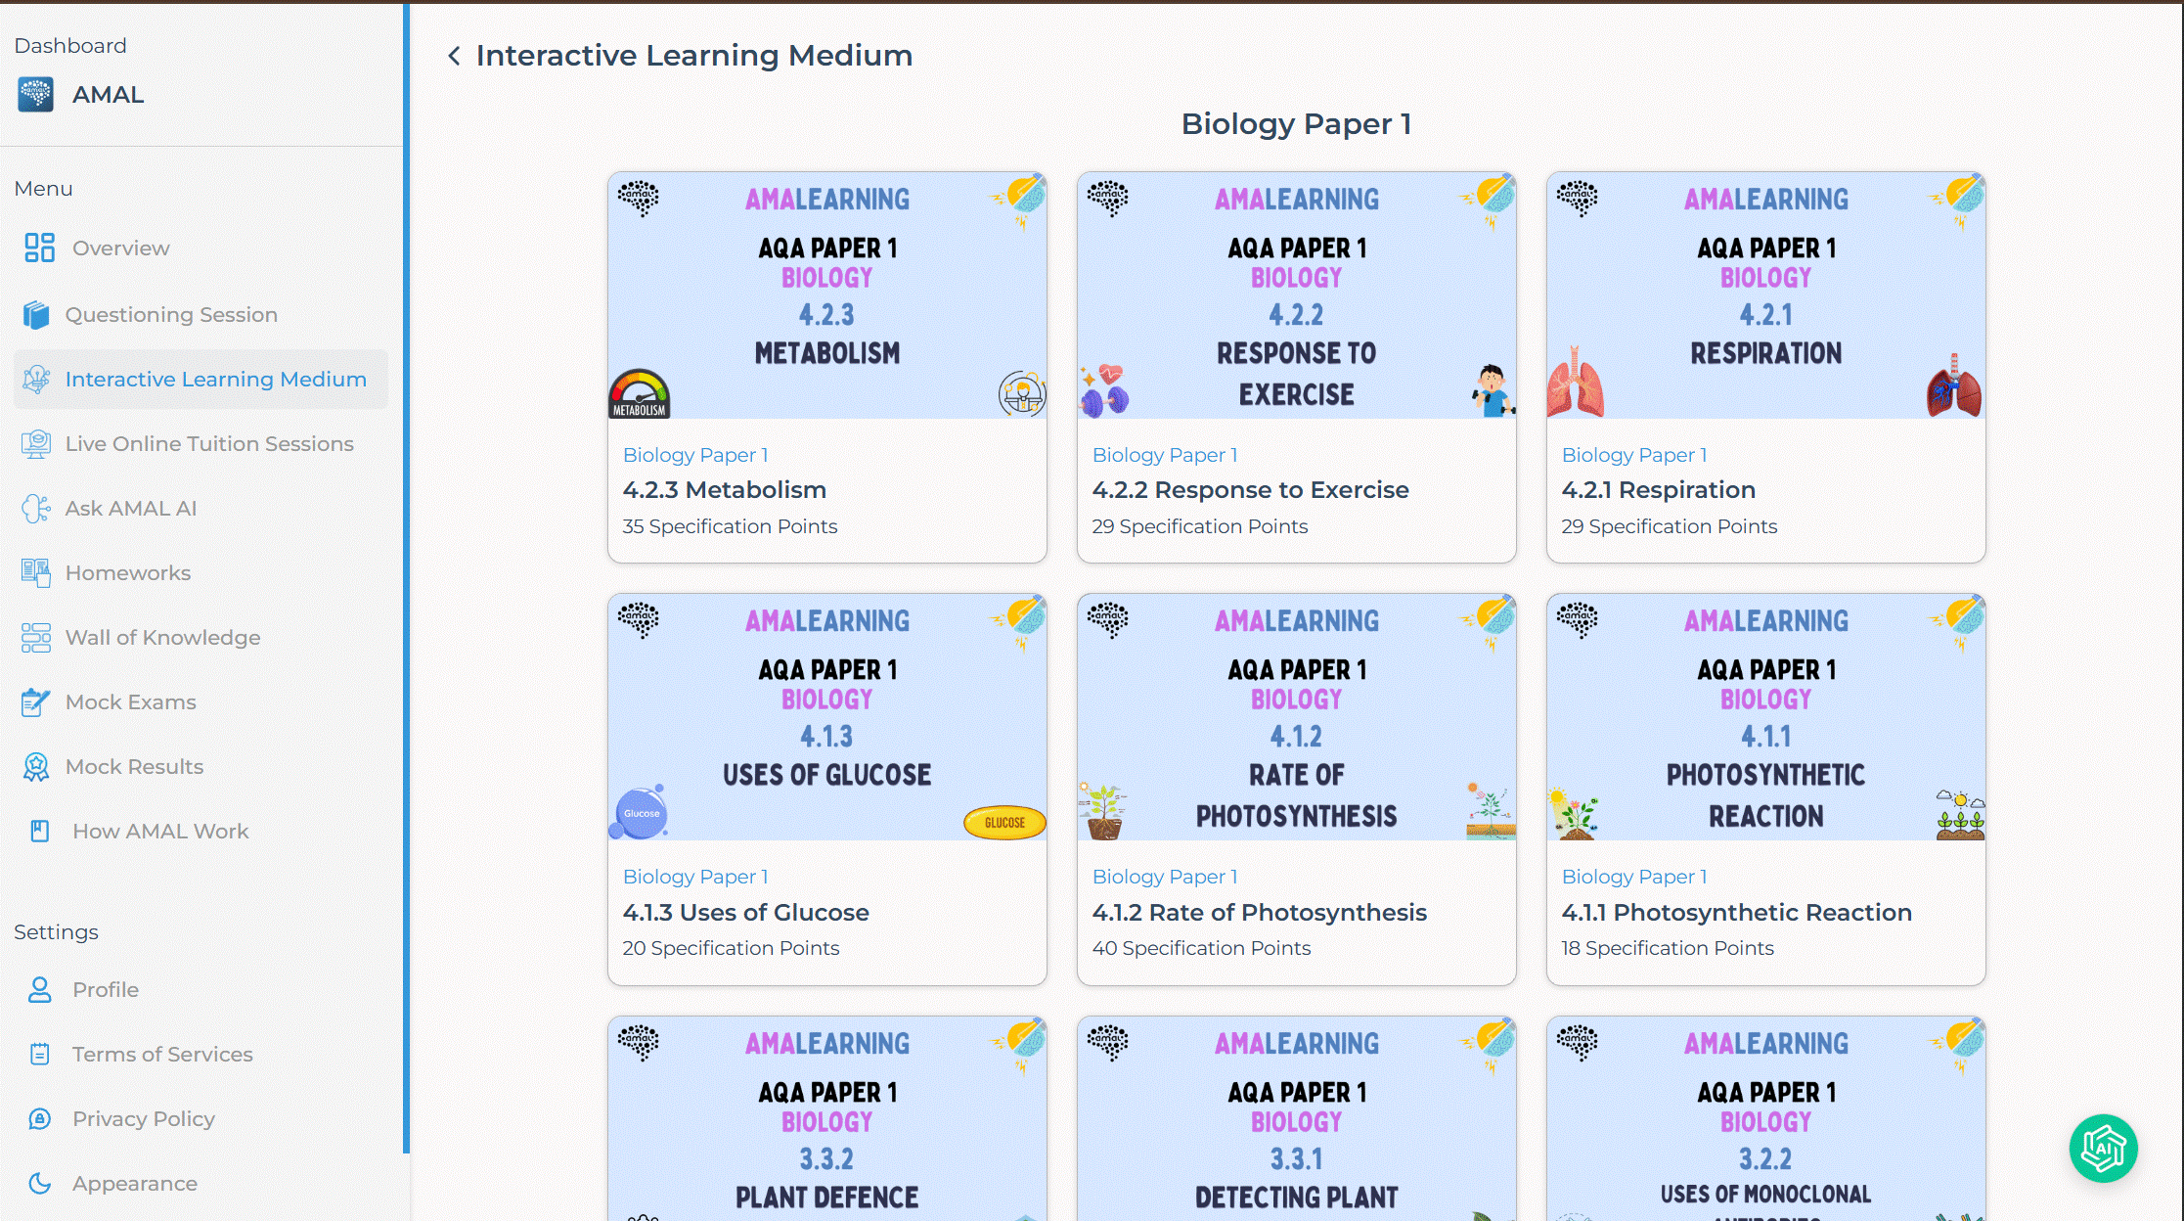The width and height of the screenshot is (2184, 1221).
Task: Click the Appearance moon icon
Action: click(39, 1184)
